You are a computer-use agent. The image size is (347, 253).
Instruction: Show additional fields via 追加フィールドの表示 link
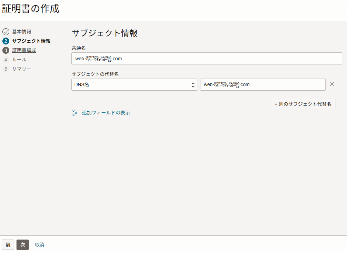tap(106, 113)
